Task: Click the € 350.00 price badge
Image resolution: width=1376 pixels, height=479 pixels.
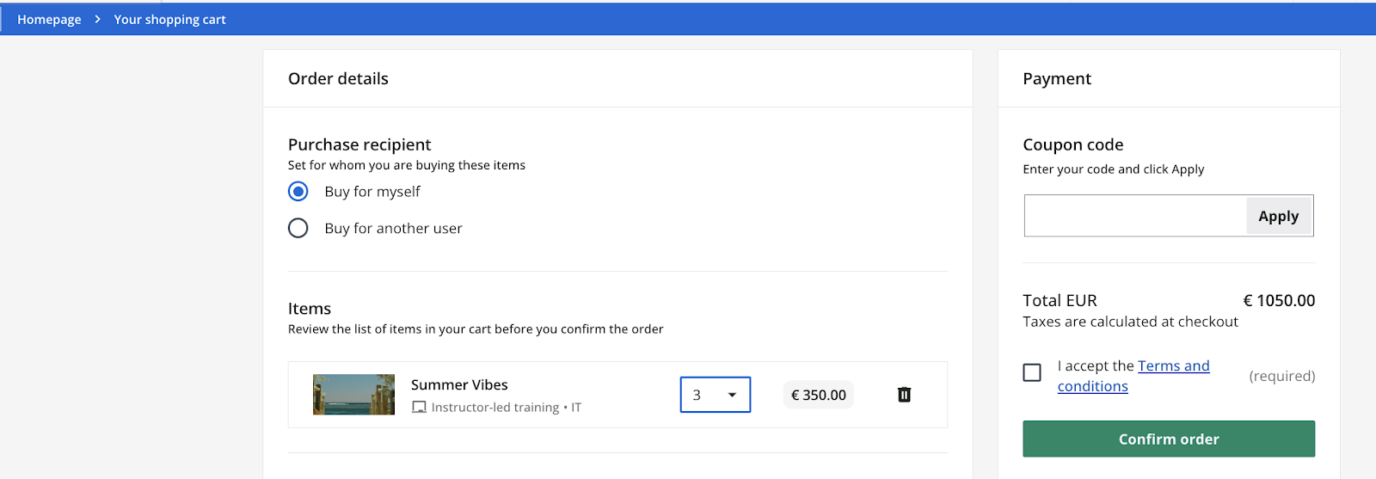Action: [818, 395]
